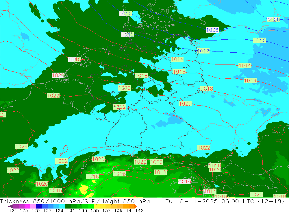Click the legend value 139
The width and height of the screenshot is (289, 212).
(x=118, y=210)
